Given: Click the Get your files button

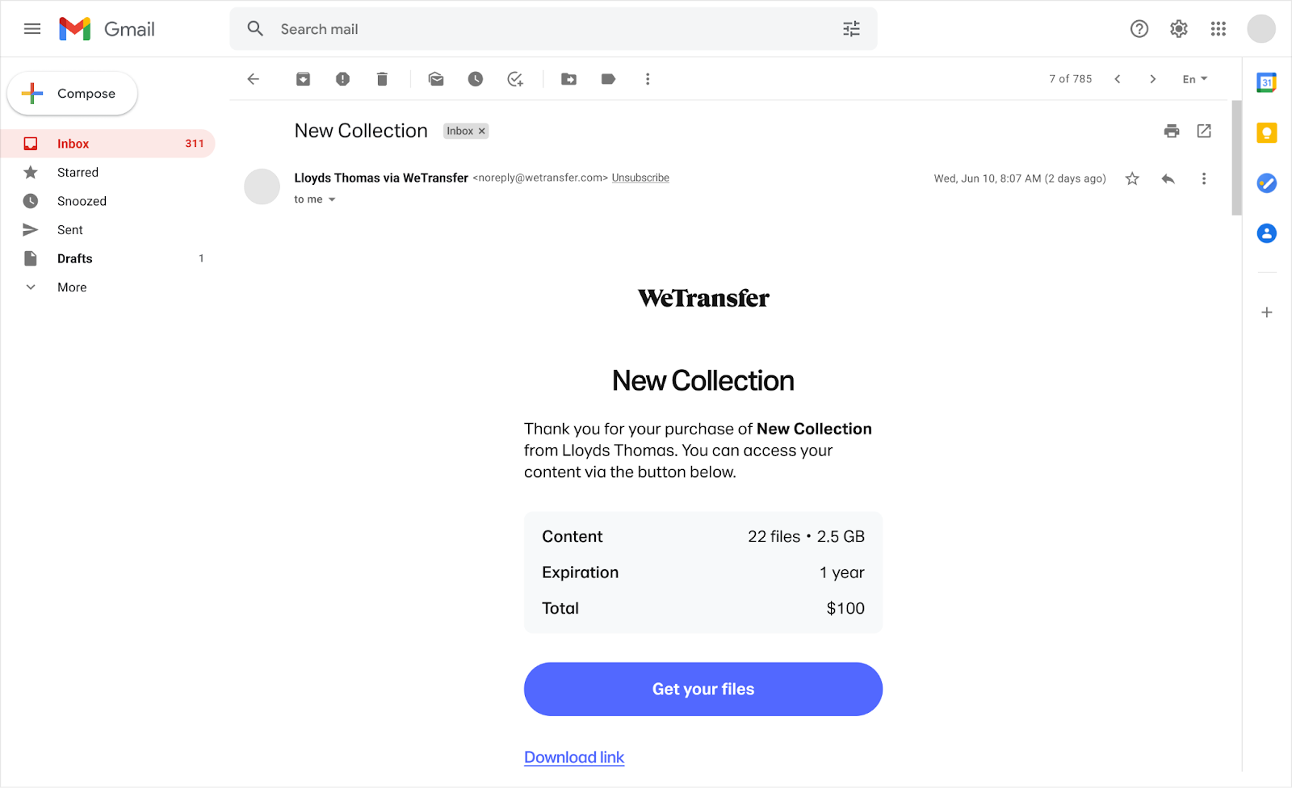Looking at the screenshot, I should coord(703,689).
